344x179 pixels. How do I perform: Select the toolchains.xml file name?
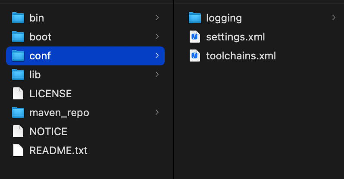pyautogui.click(x=241, y=56)
